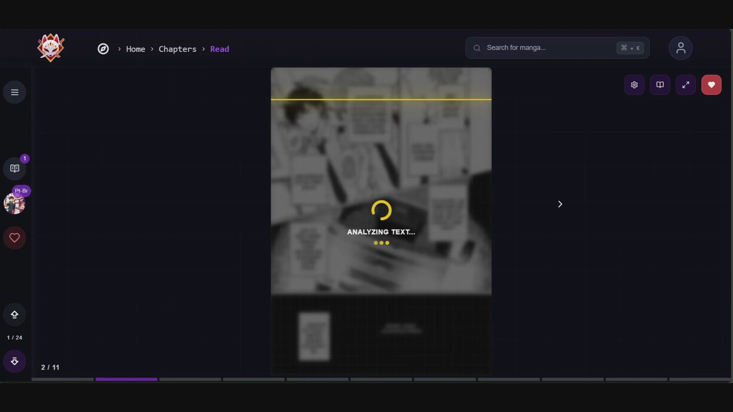Go to previous chapter with up arrow
The width and height of the screenshot is (733, 412).
pos(15,315)
